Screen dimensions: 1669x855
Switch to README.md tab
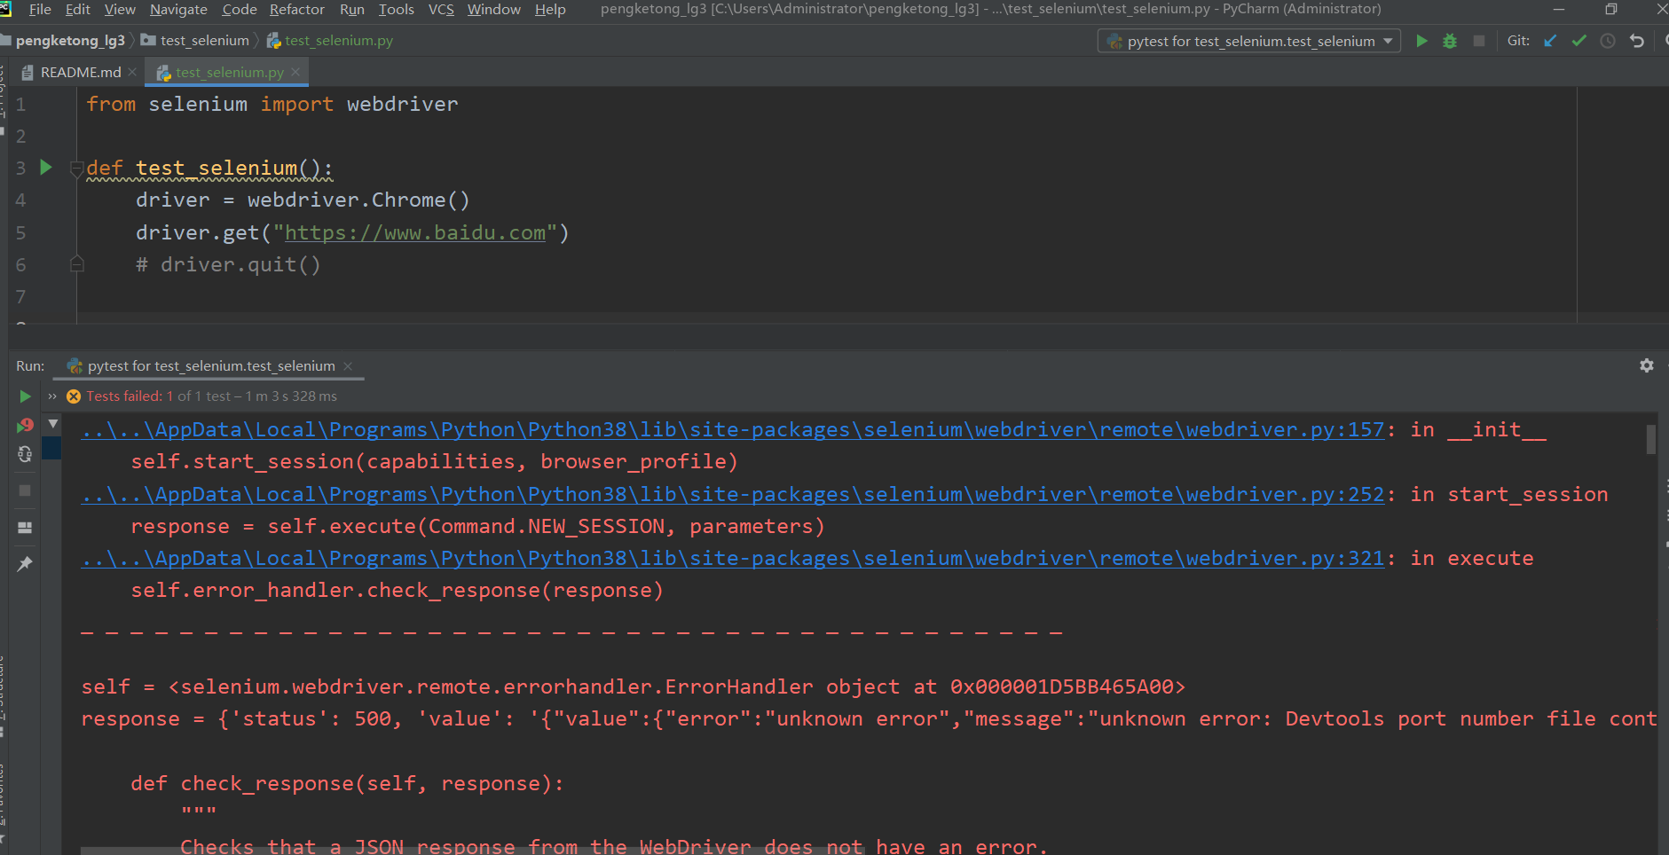pyautogui.click(x=80, y=72)
